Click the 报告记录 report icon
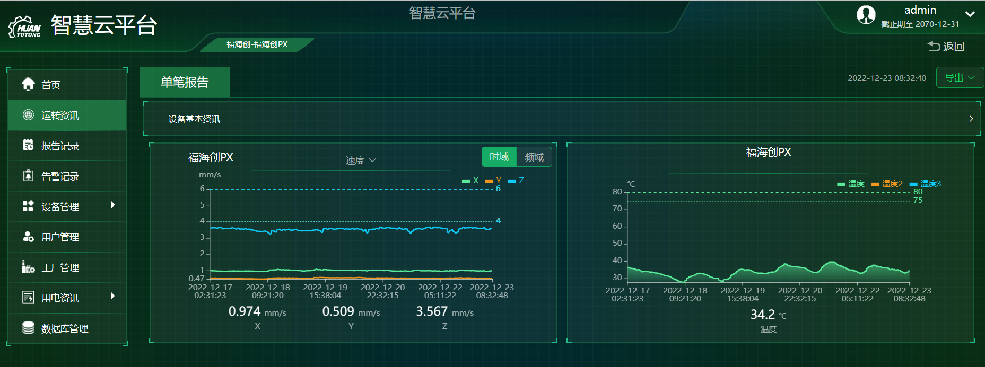The image size is (985, 367). pos(28,145)
